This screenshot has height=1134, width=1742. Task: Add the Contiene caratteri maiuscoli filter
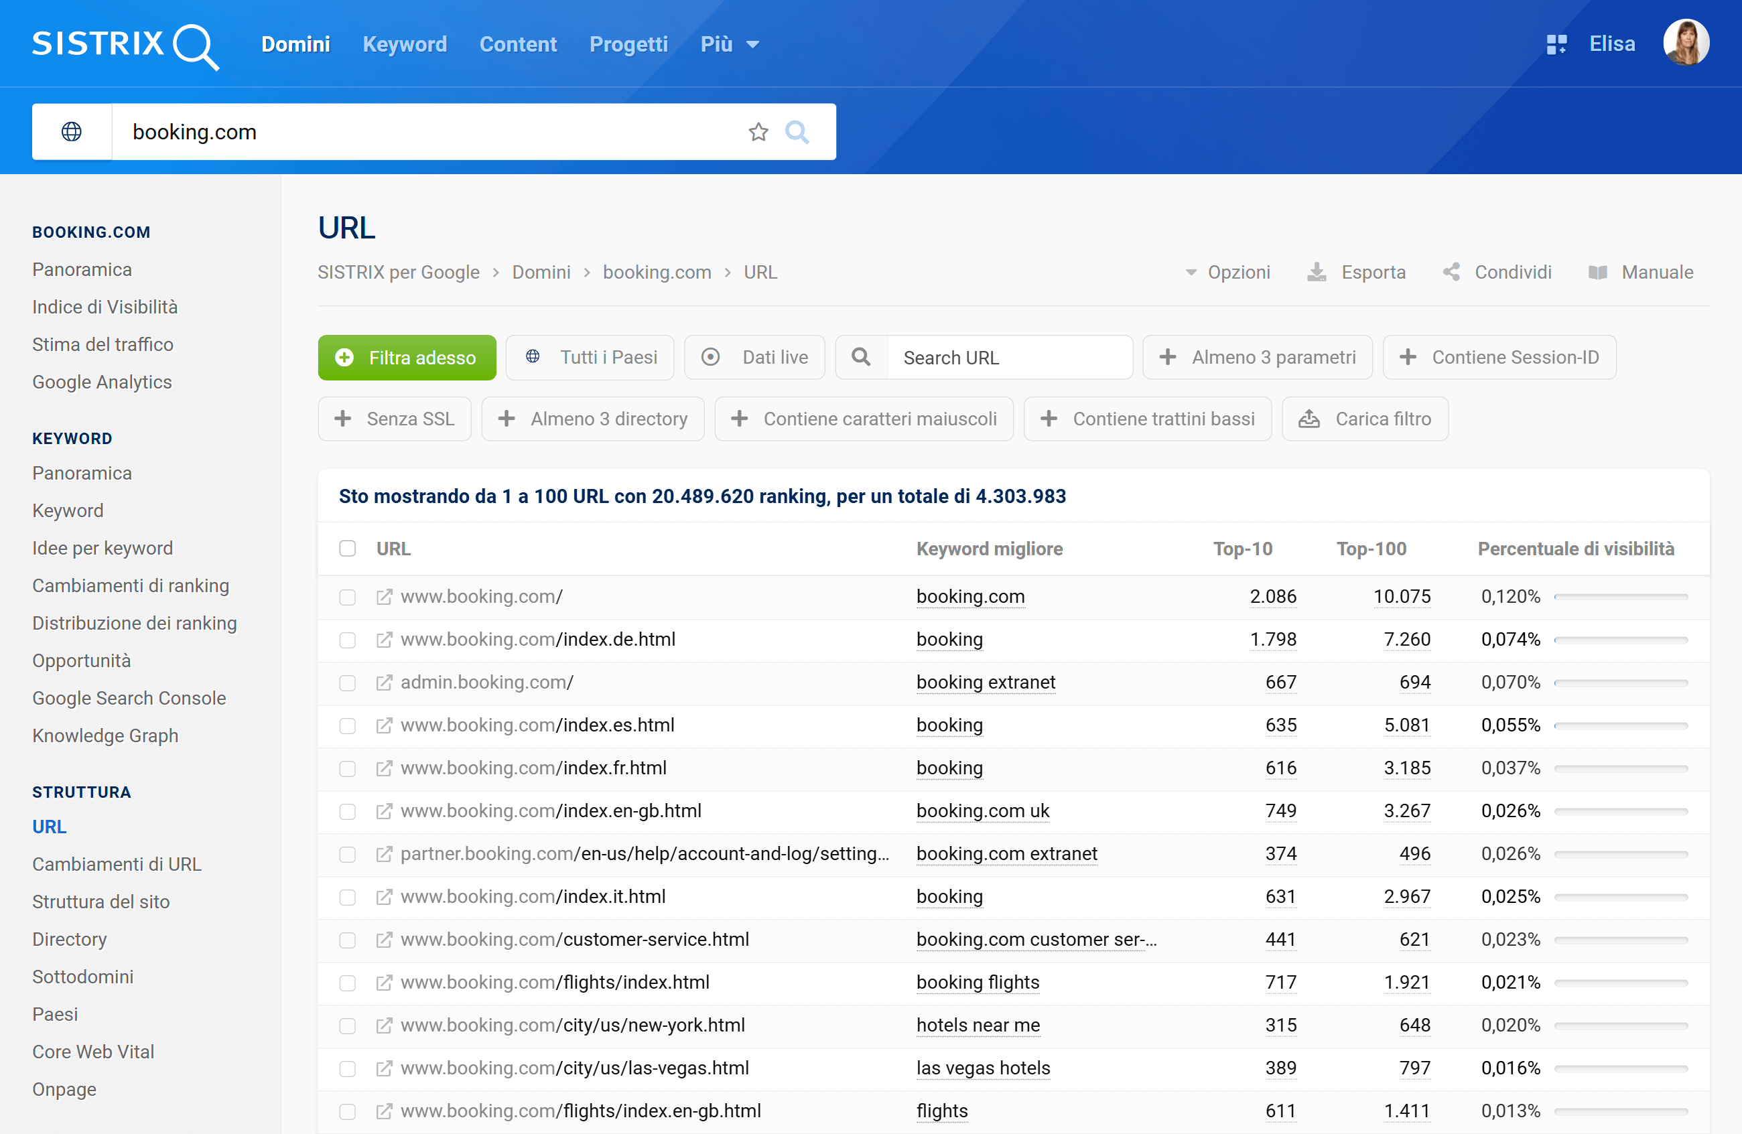tap(864, 419)
